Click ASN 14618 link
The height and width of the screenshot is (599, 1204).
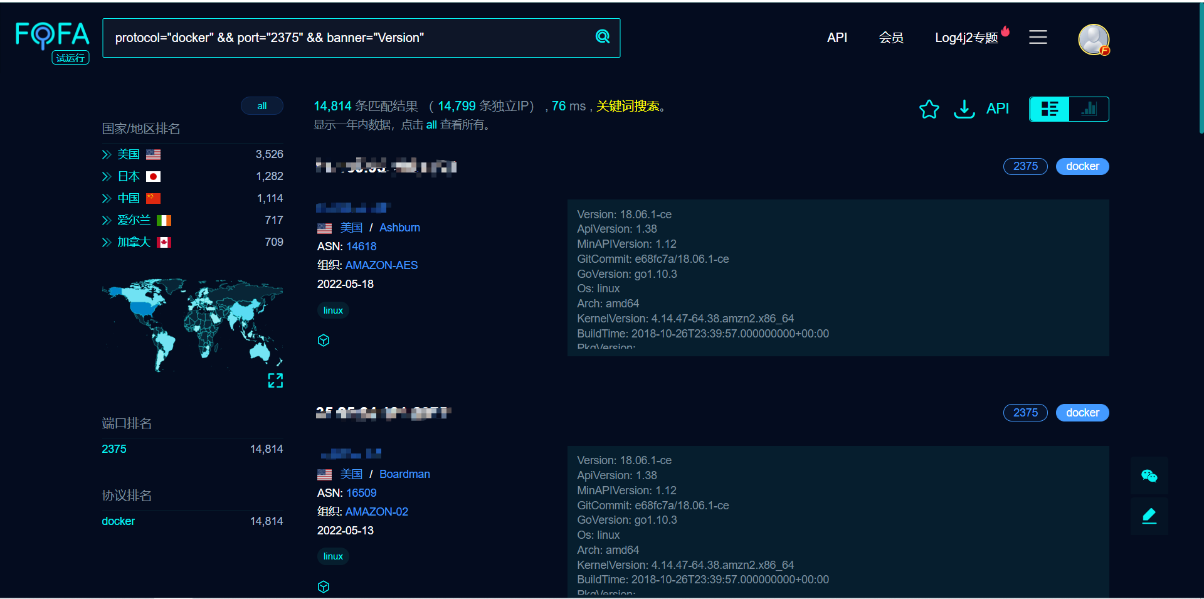coord(361,246)
